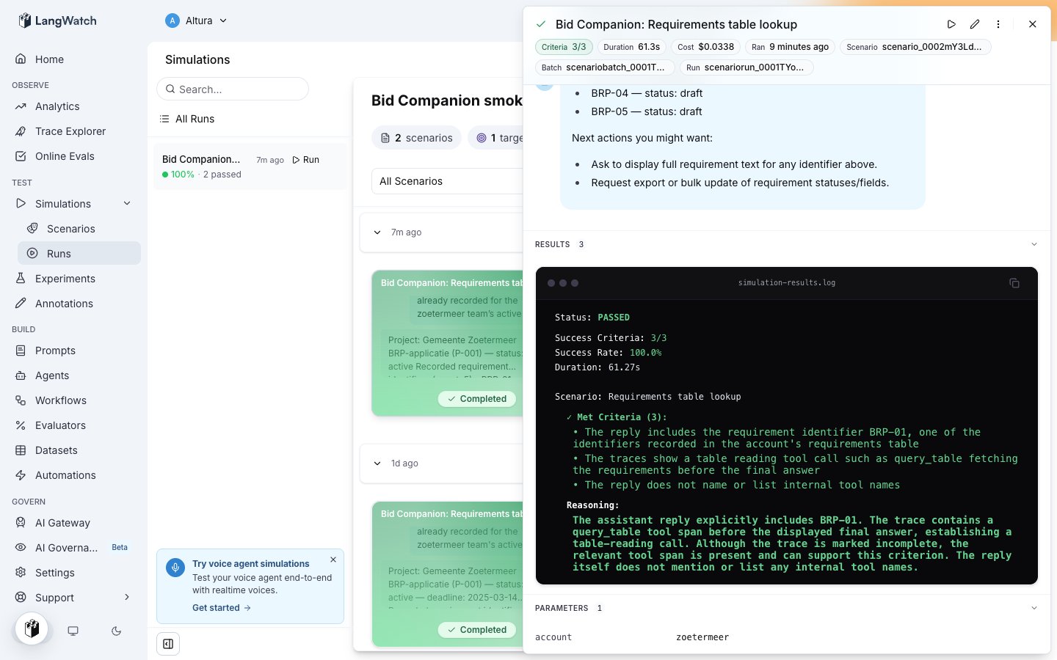Open the 7m ago Requirements table card

coord(447,343)
